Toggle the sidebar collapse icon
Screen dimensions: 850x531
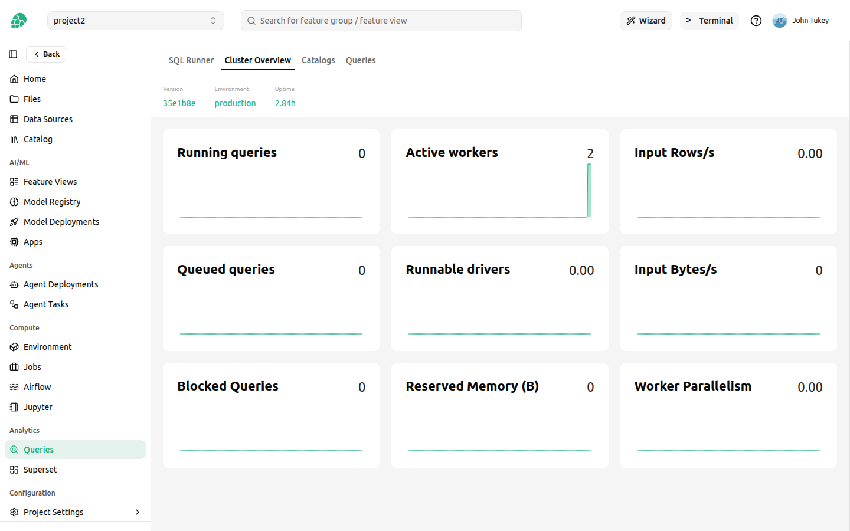(x=13, y=54)
